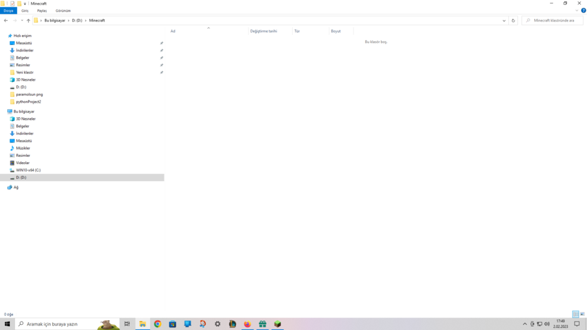The image size is (587, 330).
Task: Open the volume speaker tray icon
Action: click(x=547, y=324)
